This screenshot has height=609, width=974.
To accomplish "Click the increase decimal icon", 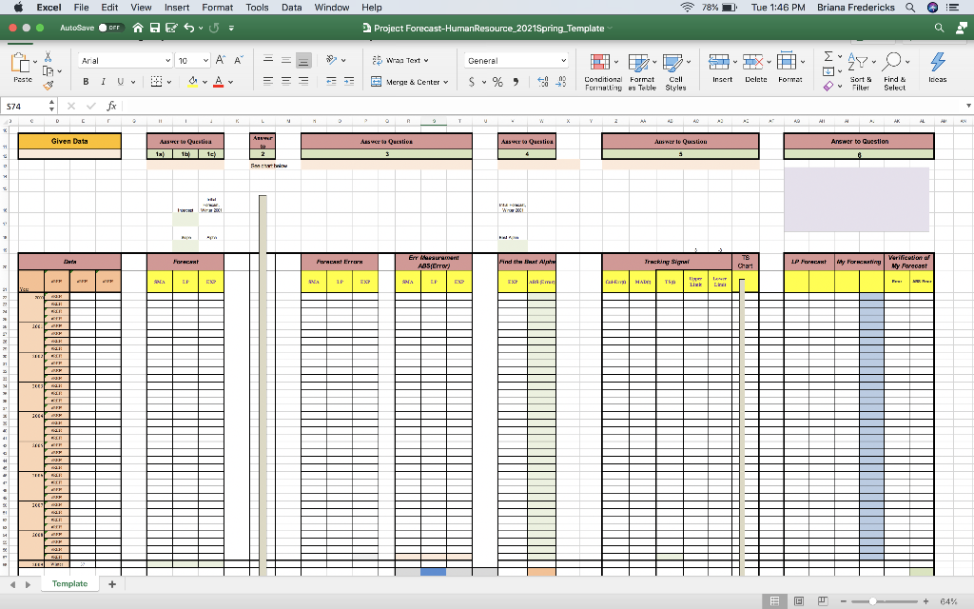I will (542, 82).
